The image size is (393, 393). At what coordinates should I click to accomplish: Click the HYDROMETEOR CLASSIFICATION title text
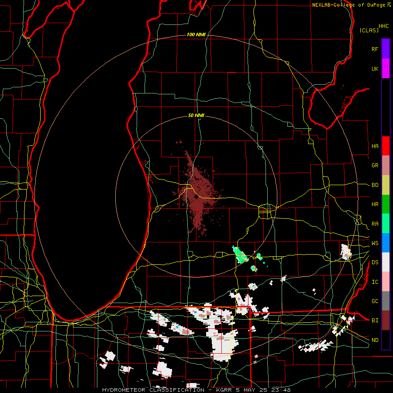tap(153, 390)
